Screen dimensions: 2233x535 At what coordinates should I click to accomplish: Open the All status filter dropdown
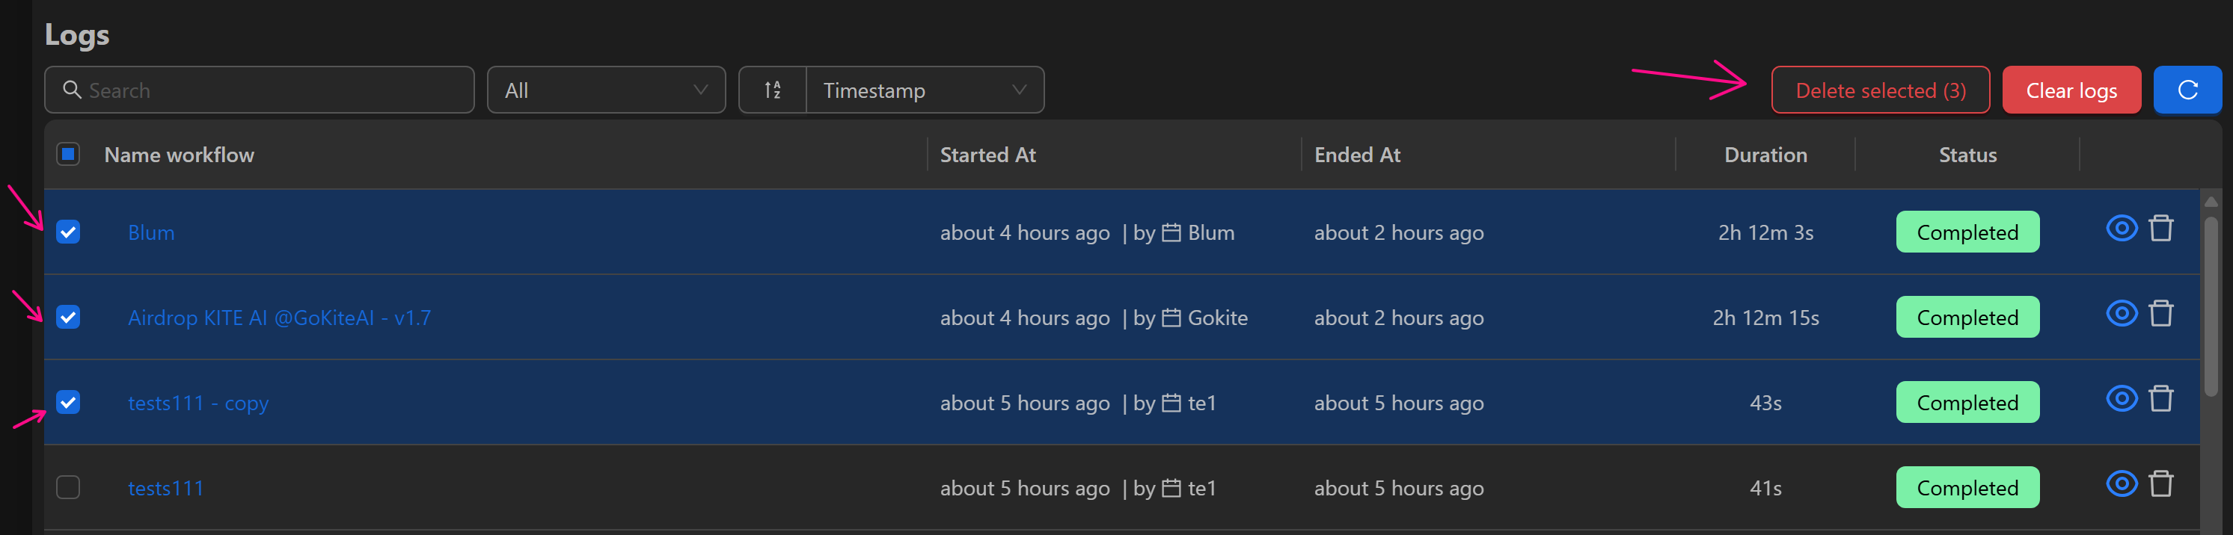pos(605,90)
